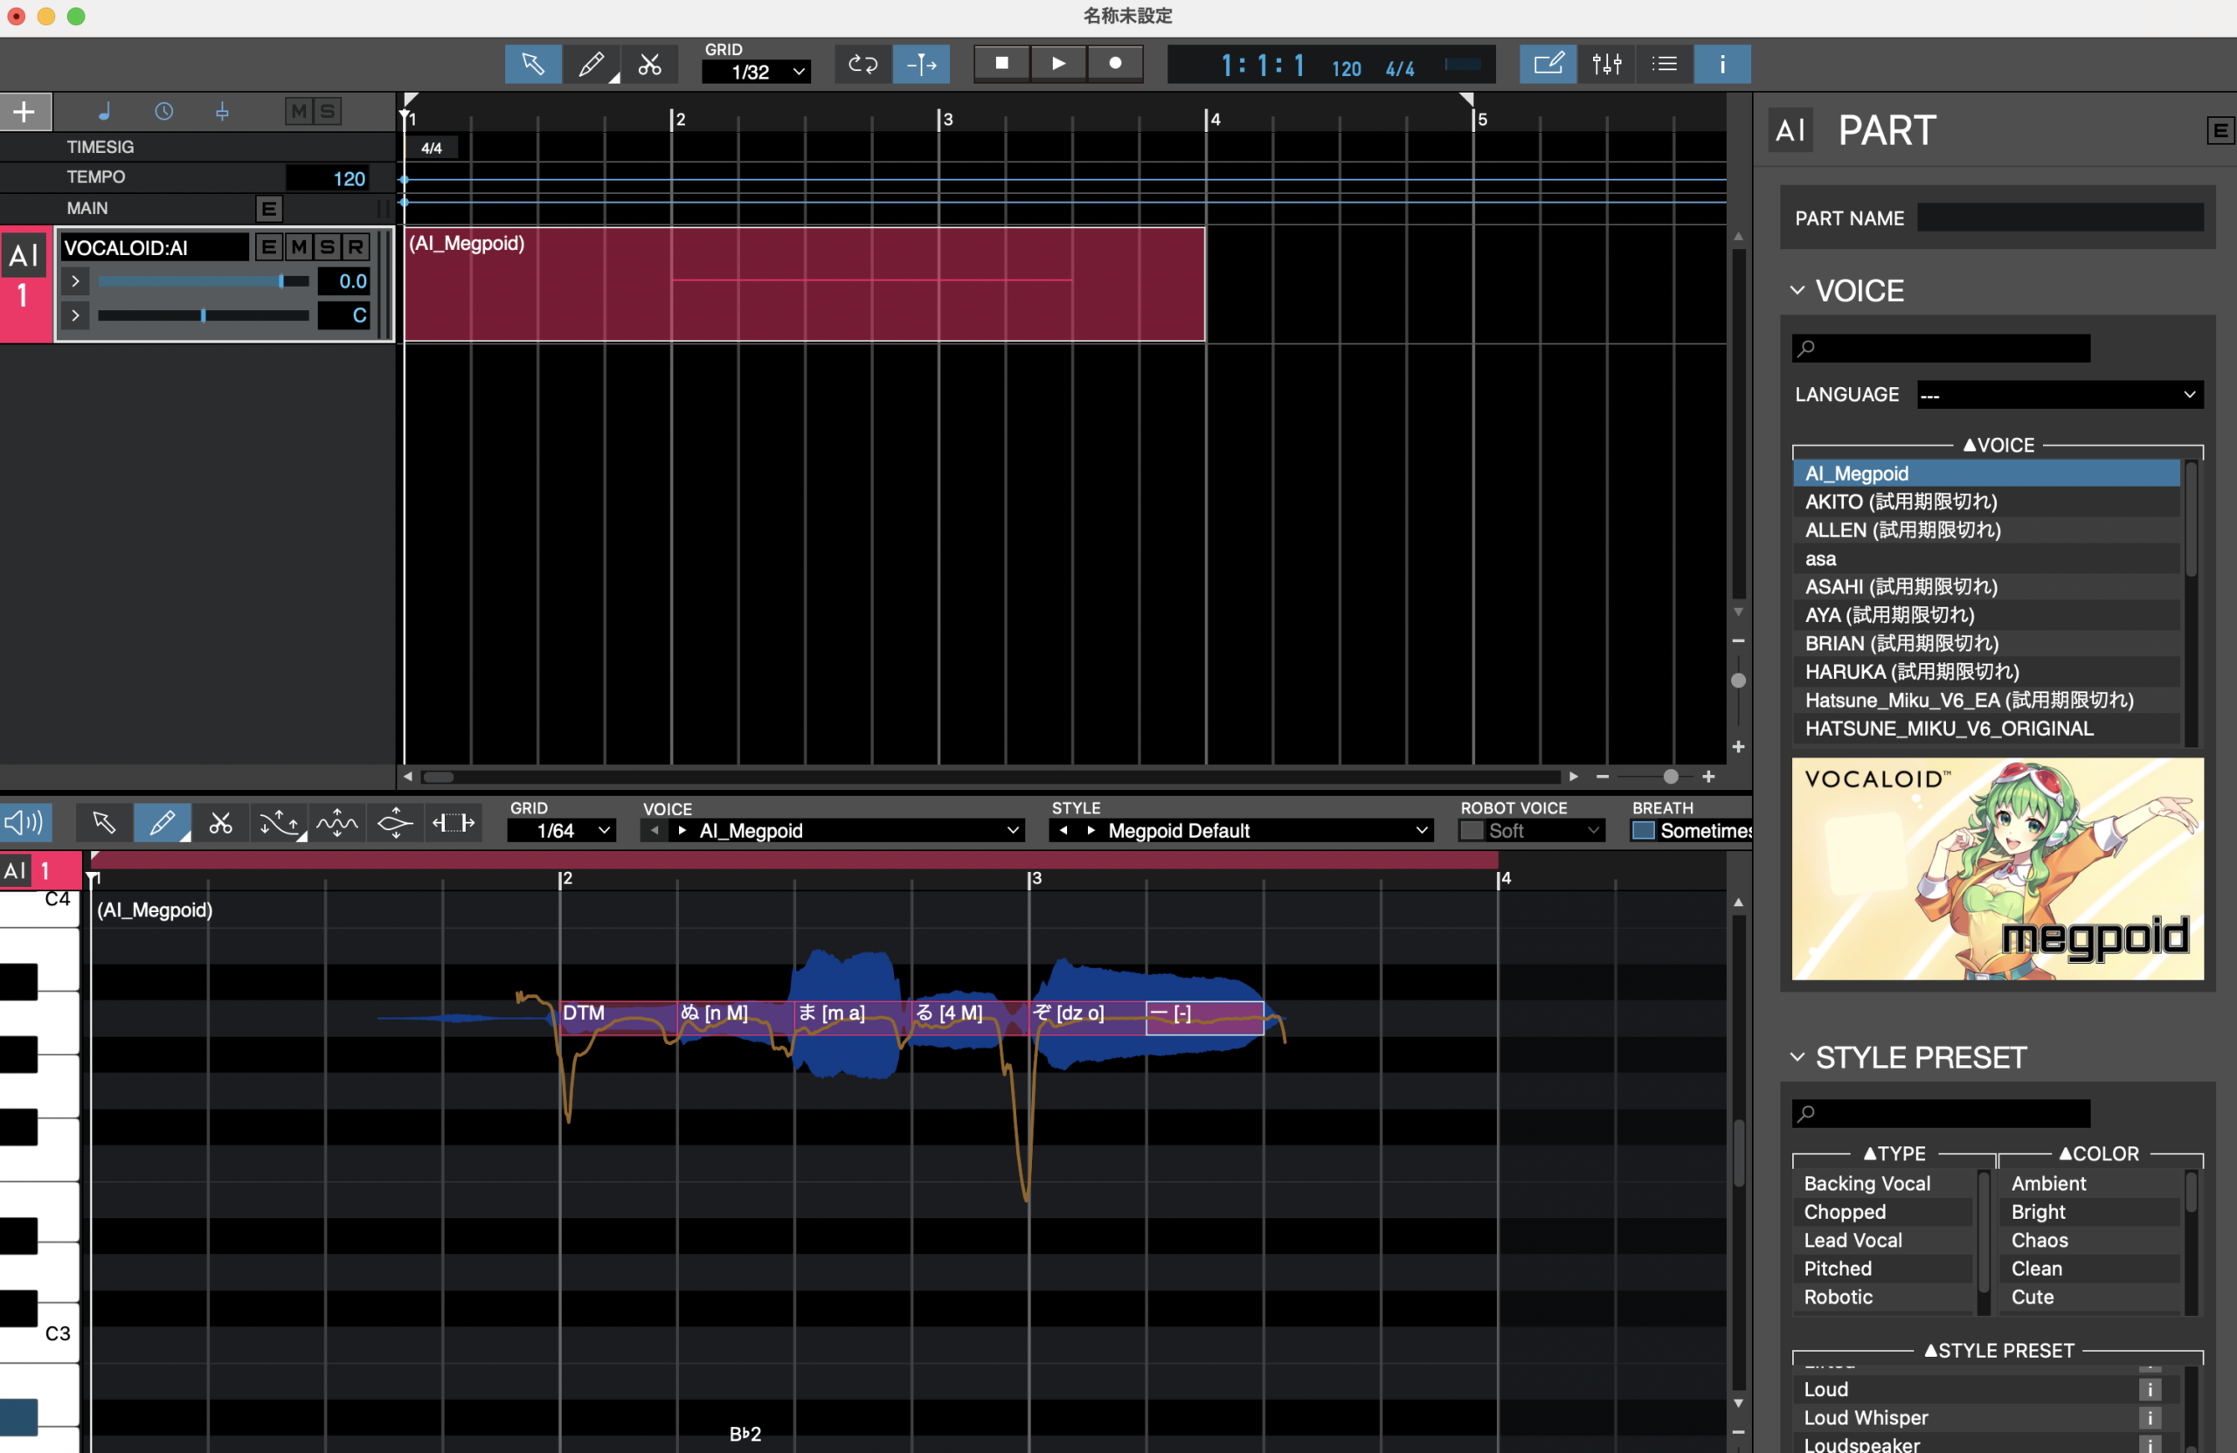Screen dimensions: 2237x1453
Task: Adjust the track pan slider
Action: 204,315
